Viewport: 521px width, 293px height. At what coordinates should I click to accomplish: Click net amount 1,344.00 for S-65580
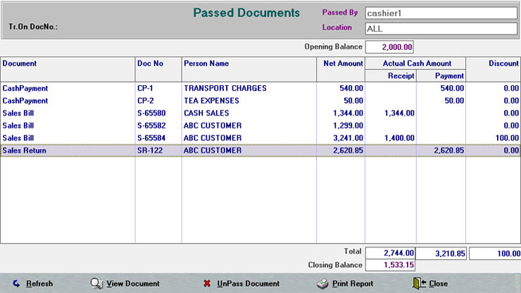[348, 113]
